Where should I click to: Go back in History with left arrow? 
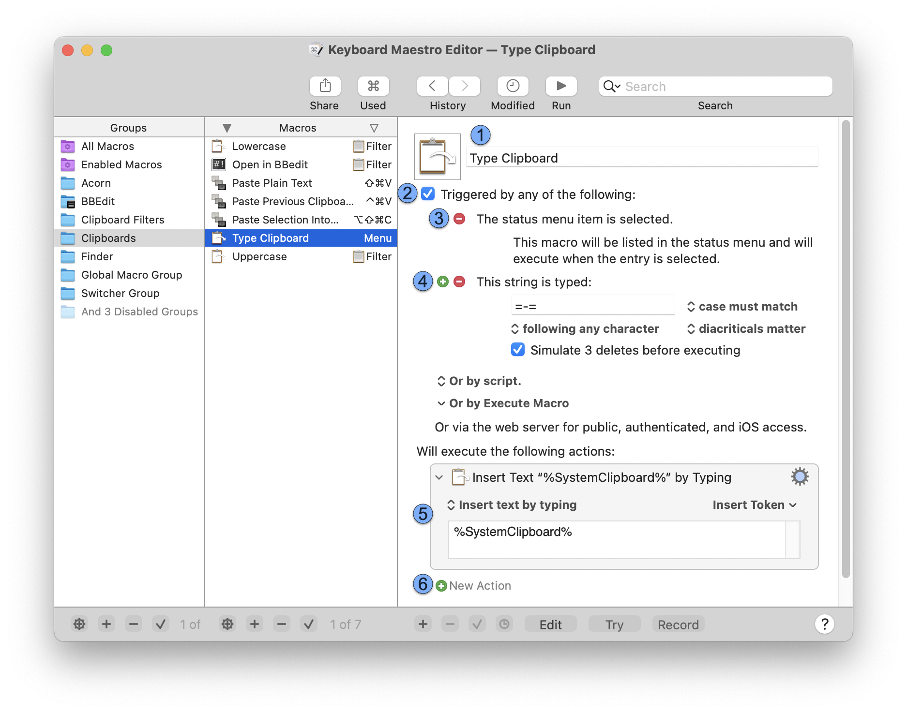[x=432, y=86]
